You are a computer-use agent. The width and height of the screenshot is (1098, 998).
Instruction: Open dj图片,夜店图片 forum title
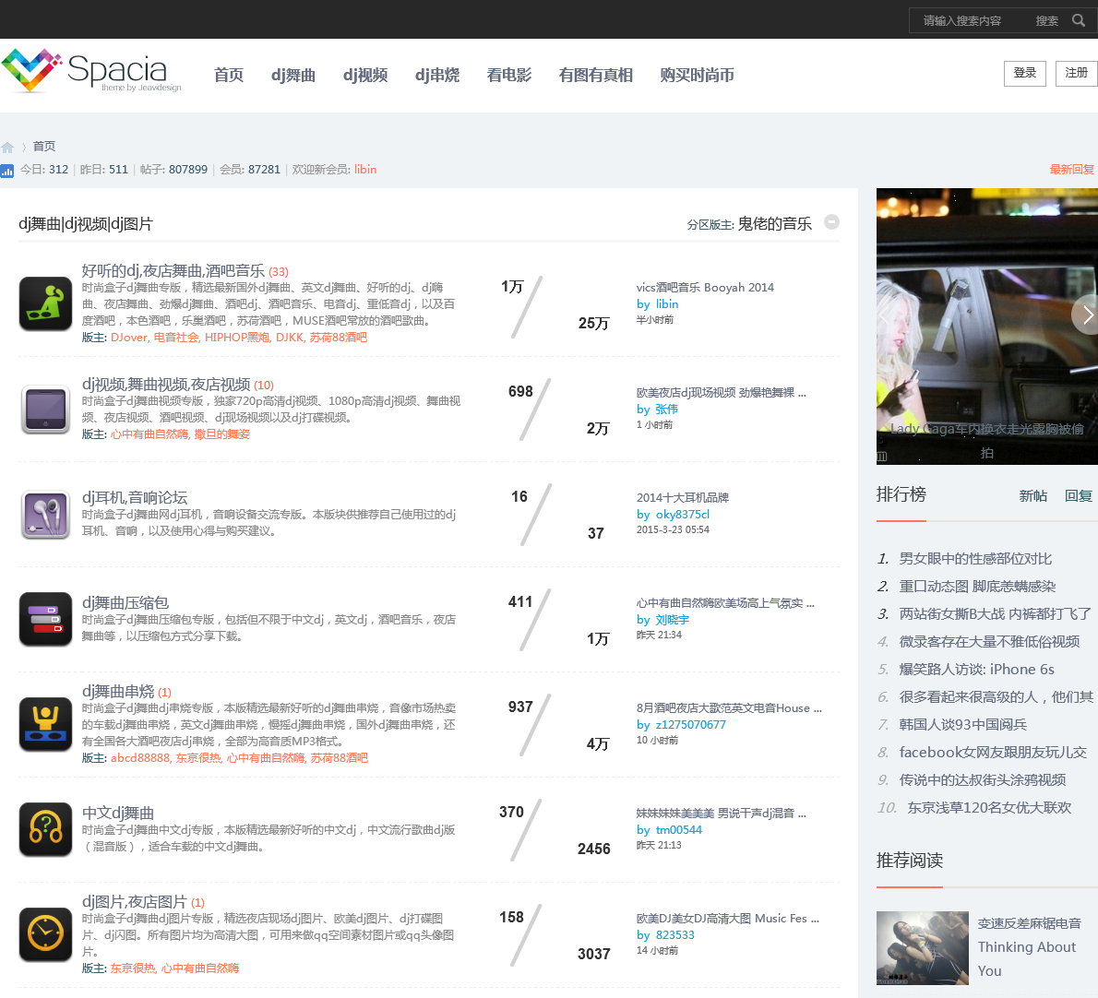(x=135, y=902)
